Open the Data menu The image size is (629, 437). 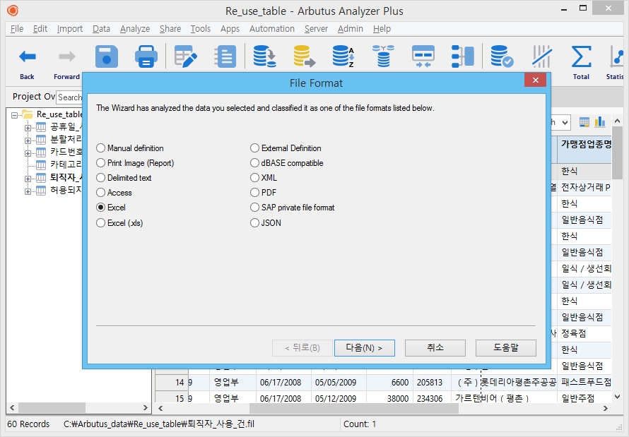click(x=102, y=29)
